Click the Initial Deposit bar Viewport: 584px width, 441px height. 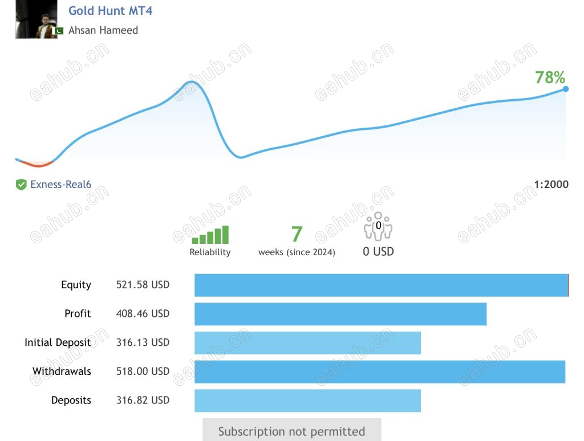(307, 343)
